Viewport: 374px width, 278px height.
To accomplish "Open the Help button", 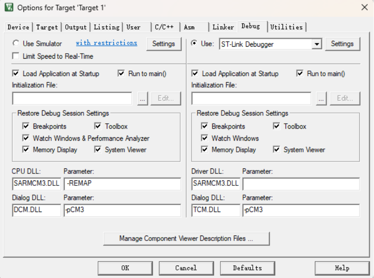I will coord(342,268).
